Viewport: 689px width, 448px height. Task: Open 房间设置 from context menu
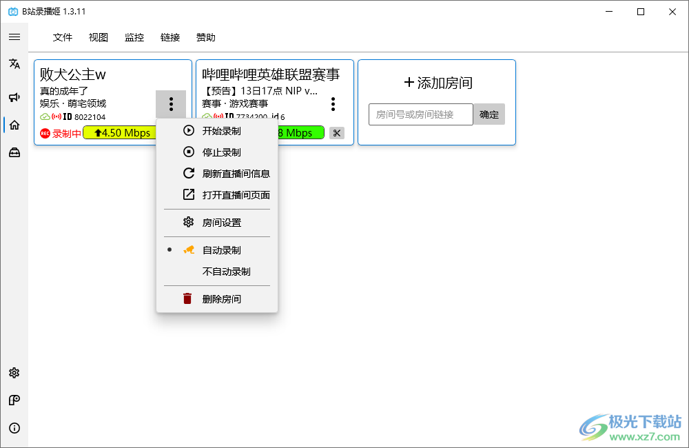217,223
